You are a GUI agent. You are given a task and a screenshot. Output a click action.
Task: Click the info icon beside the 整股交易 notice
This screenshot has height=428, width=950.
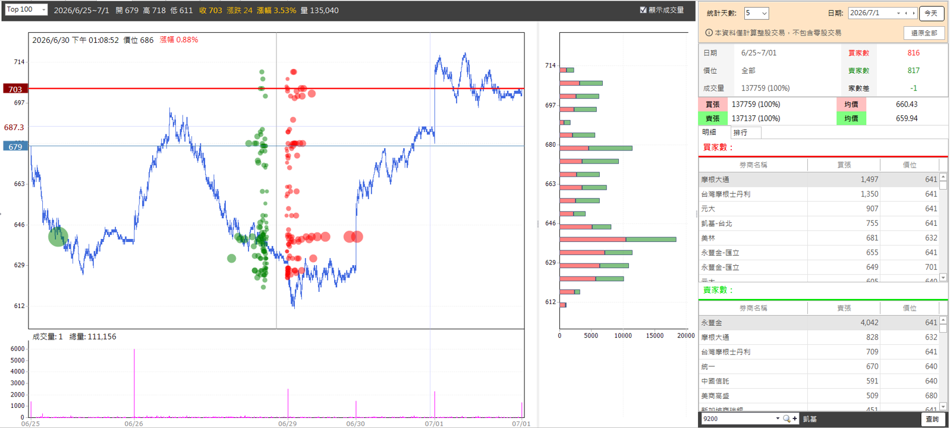click(709, 33)
